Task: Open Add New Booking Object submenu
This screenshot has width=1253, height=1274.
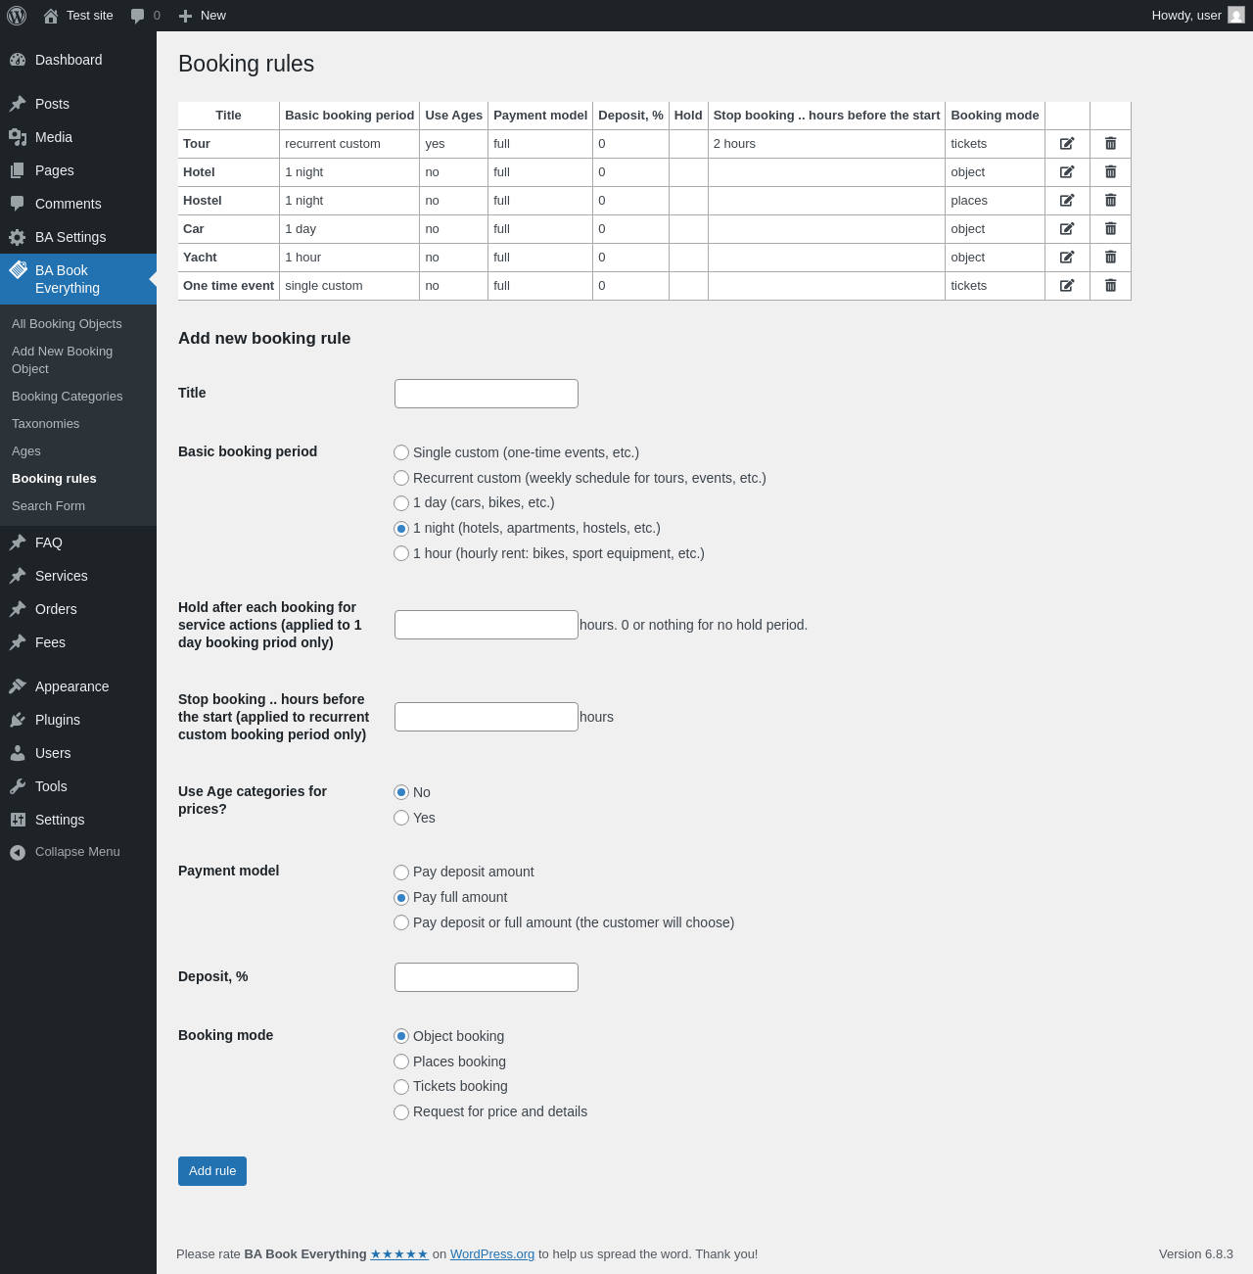Action: click(62, 360)
